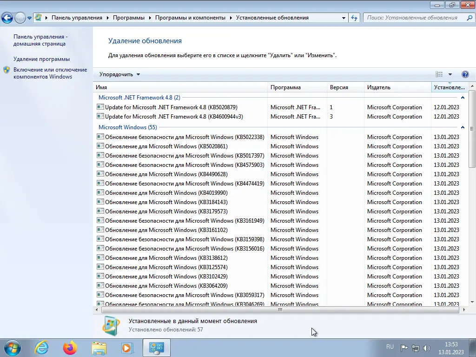Open the Action Center flag tray icon

click(404, 348)
